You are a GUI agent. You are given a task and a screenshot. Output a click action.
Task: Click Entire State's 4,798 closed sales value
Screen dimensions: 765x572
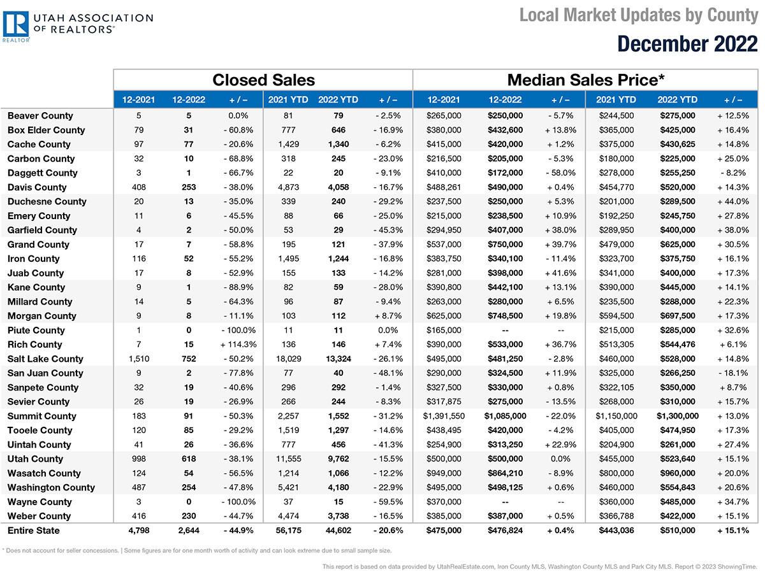[x=140, y=531]
